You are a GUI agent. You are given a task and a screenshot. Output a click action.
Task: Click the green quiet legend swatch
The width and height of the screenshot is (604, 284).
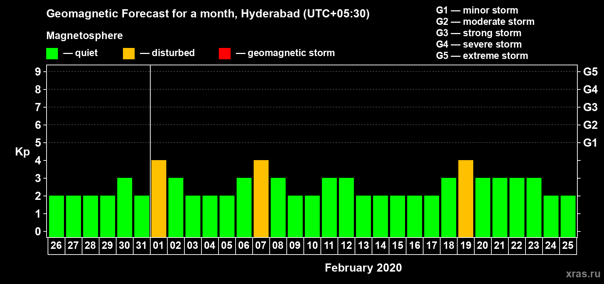52,54
